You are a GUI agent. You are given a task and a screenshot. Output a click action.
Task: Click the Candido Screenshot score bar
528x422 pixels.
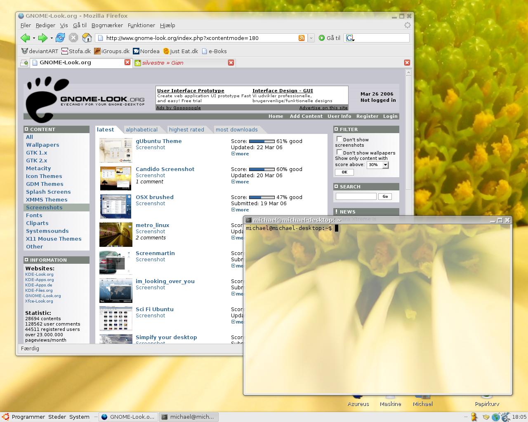pos(262,169)
